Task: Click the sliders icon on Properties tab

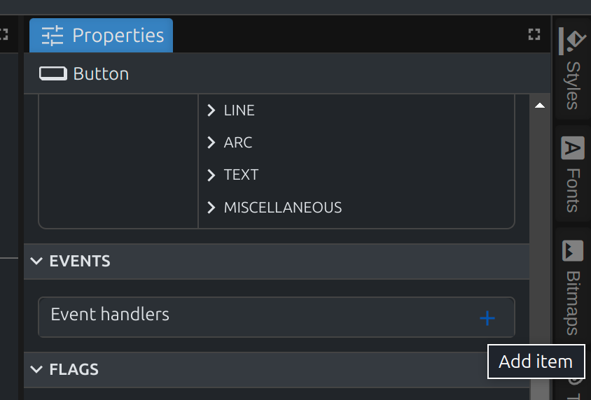Action: click(x=53, y=35)
